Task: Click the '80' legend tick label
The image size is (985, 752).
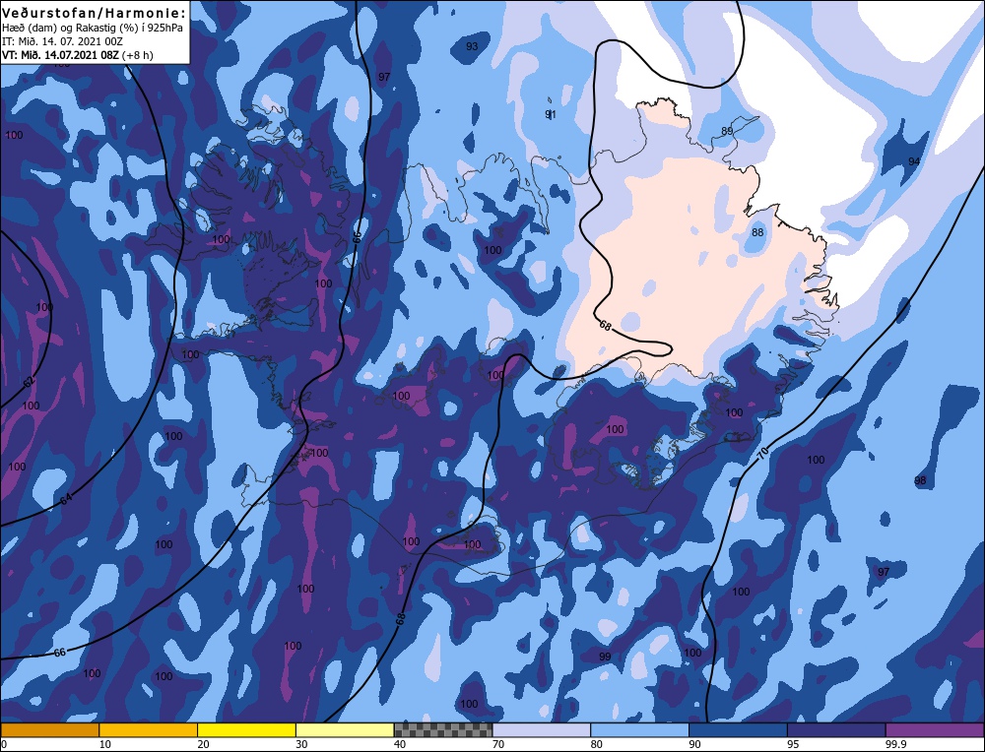Action: click(597, 744)
